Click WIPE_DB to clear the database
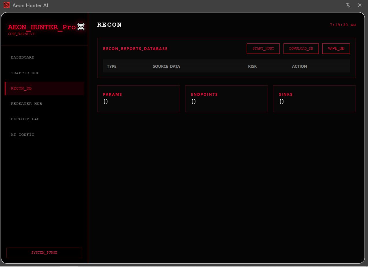Viewport: 368px width, 267px height. [336, 49]
